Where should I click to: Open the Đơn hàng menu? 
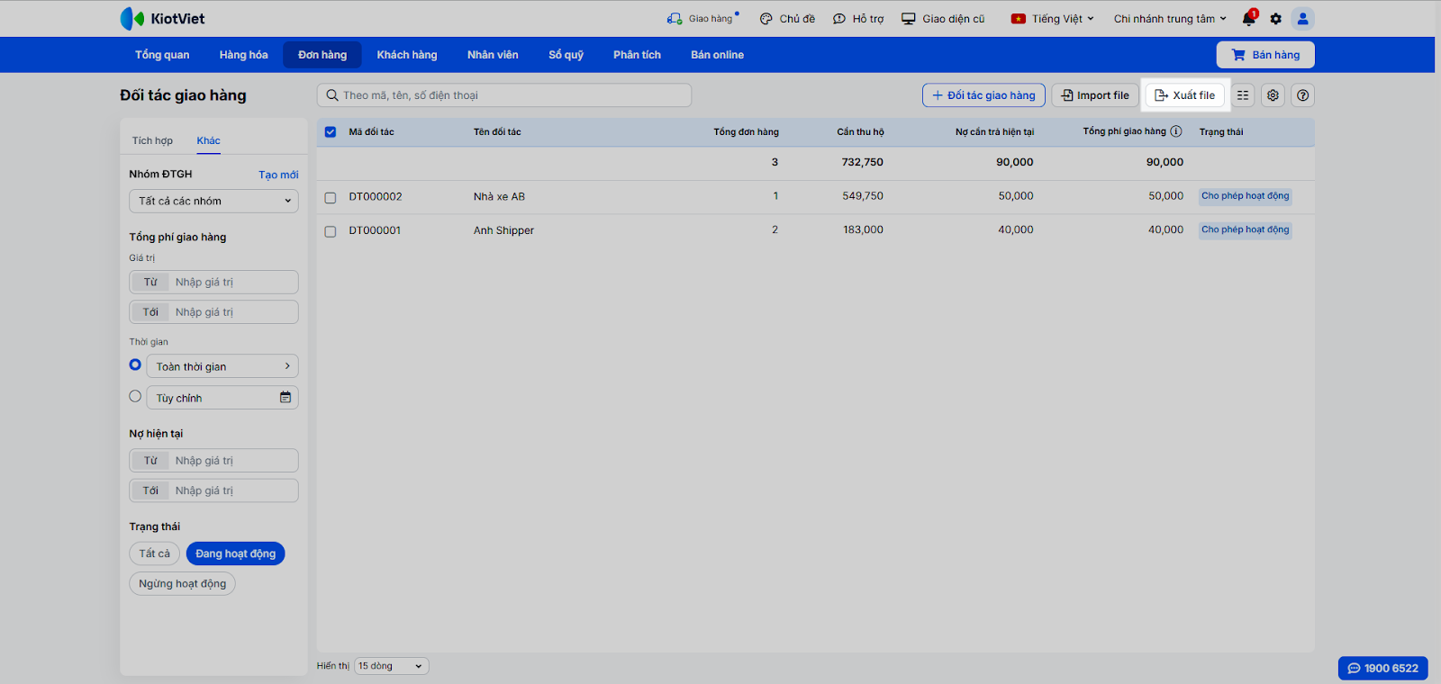click(322, 55)
